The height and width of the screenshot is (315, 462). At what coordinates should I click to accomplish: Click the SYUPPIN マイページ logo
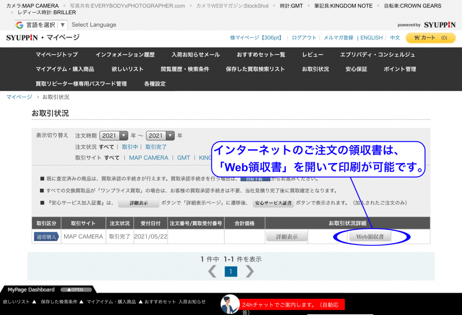click(43, 38)
